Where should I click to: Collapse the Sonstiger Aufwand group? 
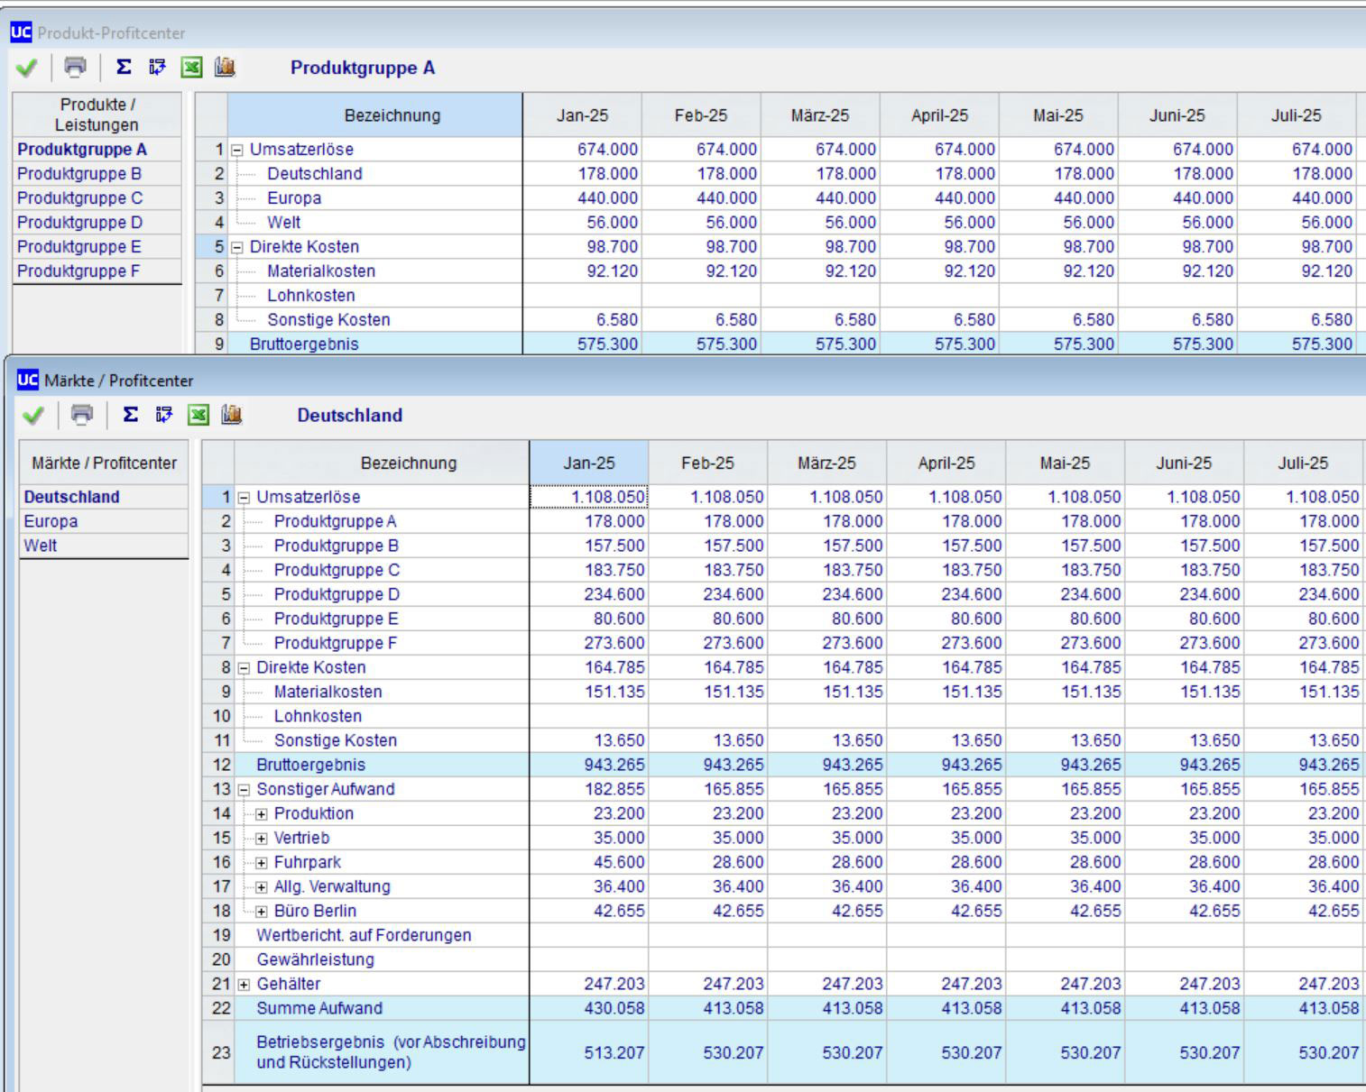pos(244,790)
